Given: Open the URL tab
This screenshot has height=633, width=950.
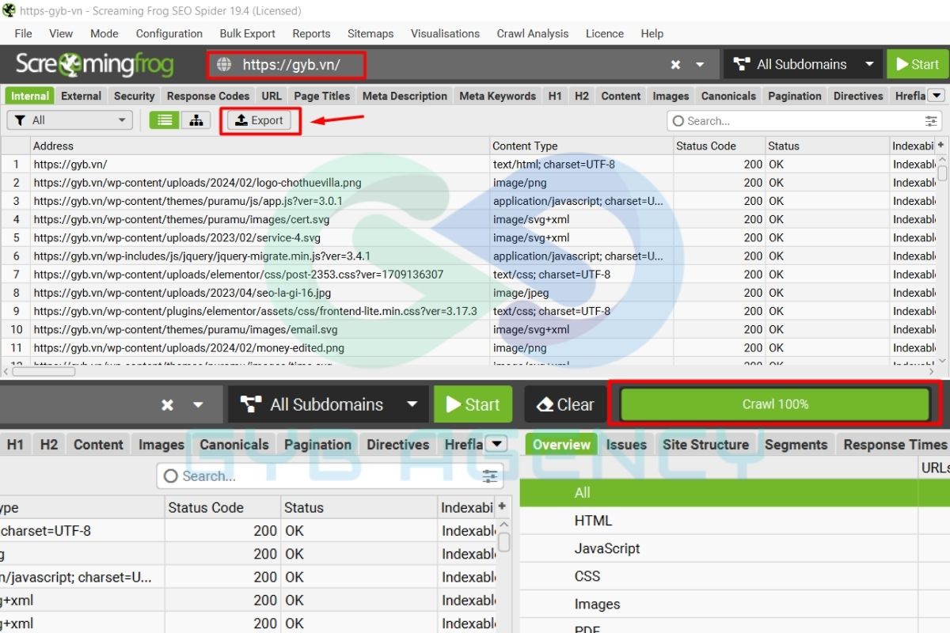Looking at the screenshot, I should [272, 96].
